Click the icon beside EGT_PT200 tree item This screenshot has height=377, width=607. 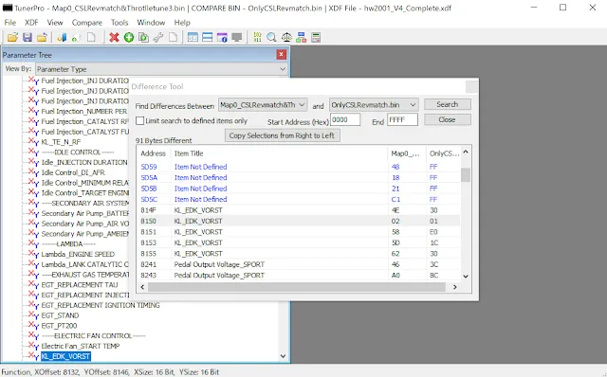click(34, 325)
